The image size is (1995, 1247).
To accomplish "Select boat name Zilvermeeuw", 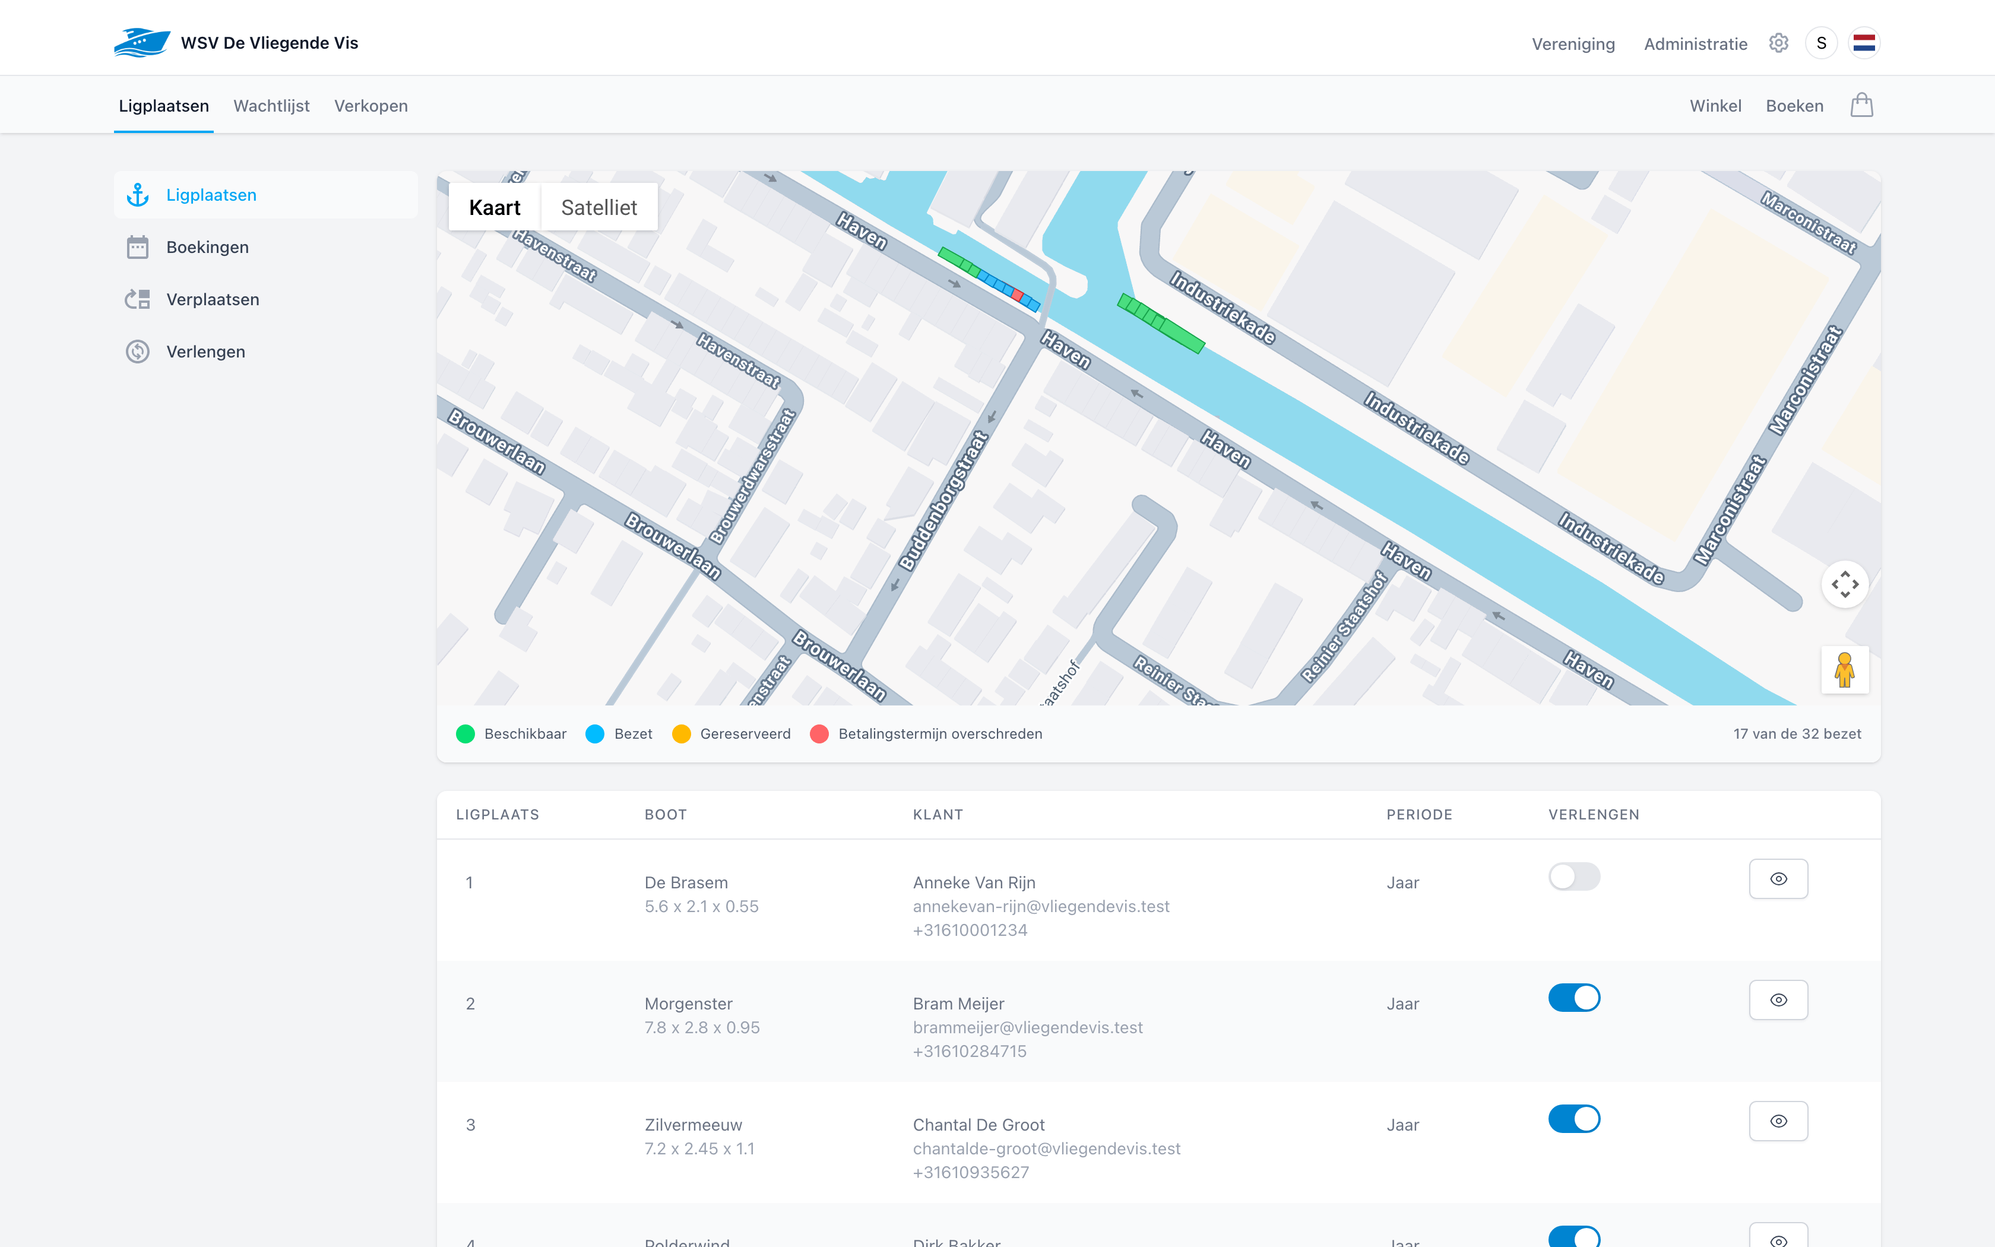I will coord(693,1125).
